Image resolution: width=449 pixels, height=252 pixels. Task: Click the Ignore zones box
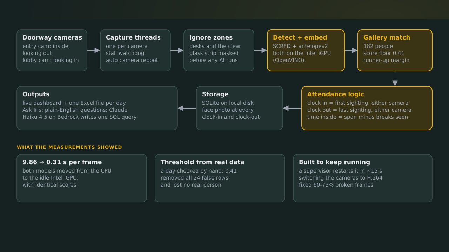pos(219,50)
